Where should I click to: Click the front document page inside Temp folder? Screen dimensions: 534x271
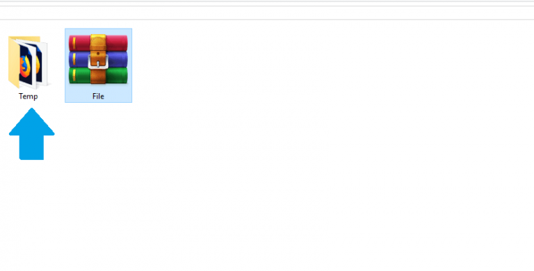(x=26, y=64)
